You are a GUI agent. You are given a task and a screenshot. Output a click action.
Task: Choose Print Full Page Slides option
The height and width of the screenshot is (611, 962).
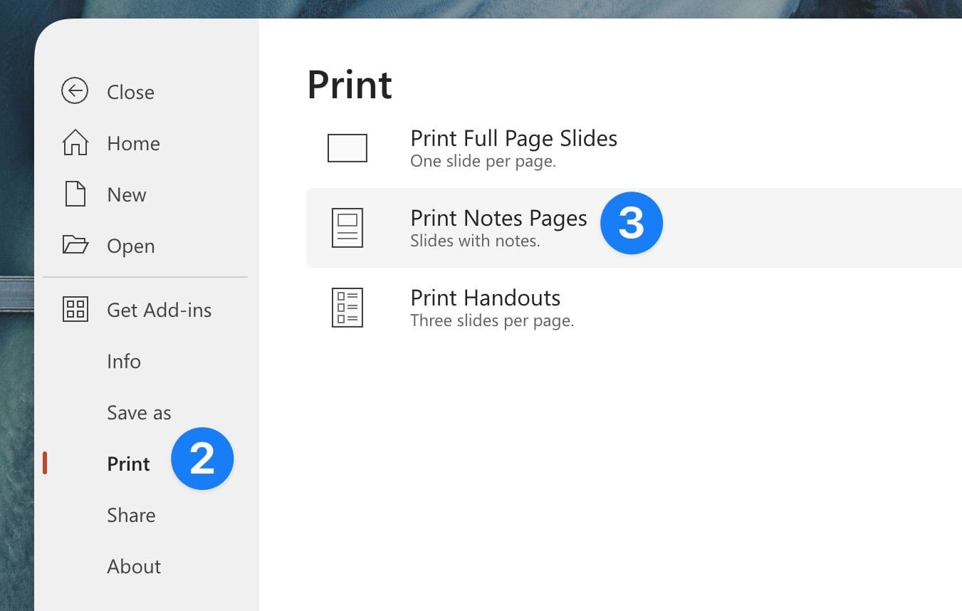(513, 138)
